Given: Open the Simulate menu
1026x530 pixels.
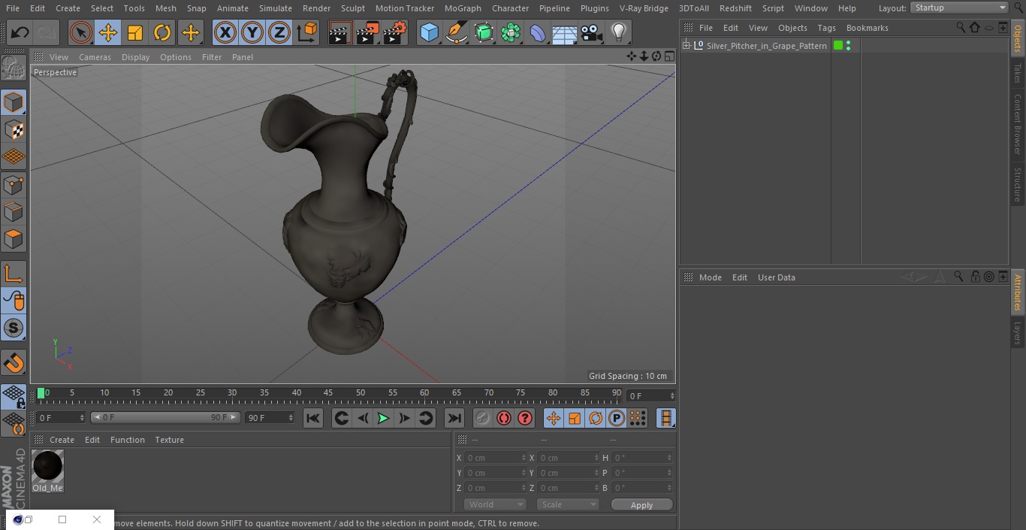Looking at the screenshot, I should 276,8.
